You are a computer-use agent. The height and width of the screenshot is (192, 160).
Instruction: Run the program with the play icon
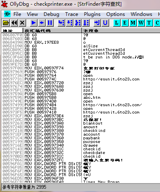(x=34, y=23)
